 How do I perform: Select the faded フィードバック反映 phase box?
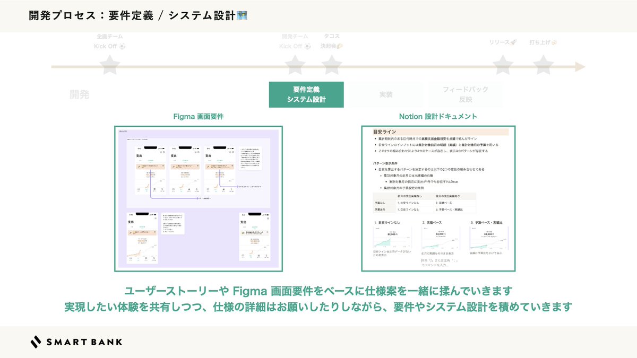pyautogui.click(x=466, y=94)
